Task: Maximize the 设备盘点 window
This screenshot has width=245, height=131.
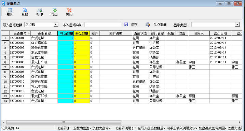Action: 229,4
